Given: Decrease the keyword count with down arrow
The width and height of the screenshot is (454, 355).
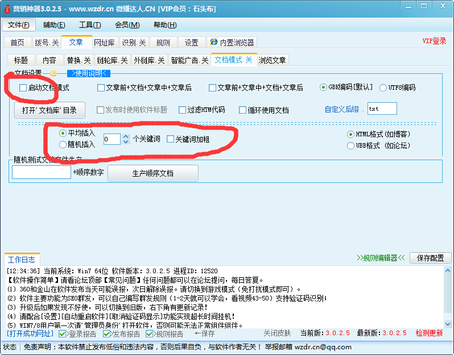Looking at the screenshot, I should [x=126, y=141].
